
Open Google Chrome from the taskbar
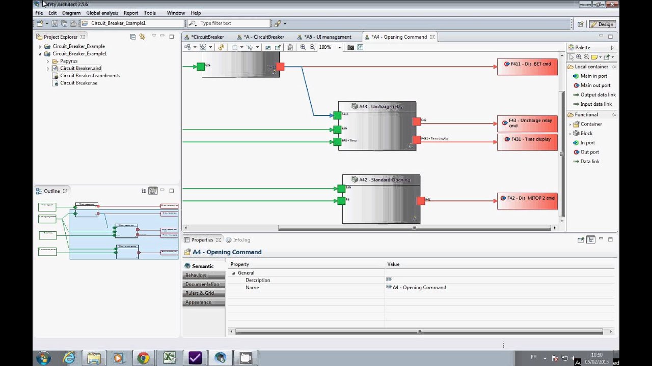click(143, 358)
